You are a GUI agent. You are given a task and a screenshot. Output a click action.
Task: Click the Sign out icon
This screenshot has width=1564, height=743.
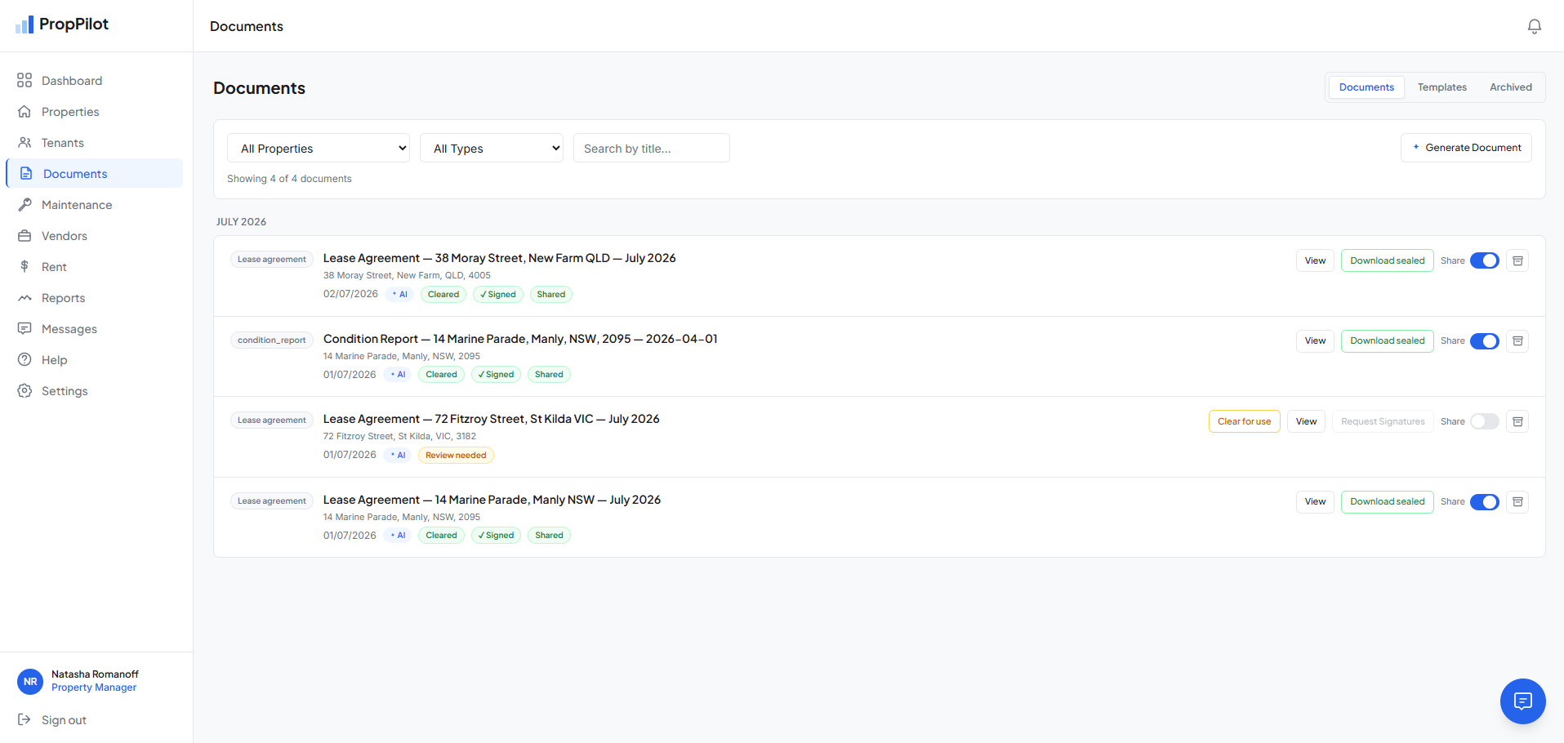tap(25, 719)
